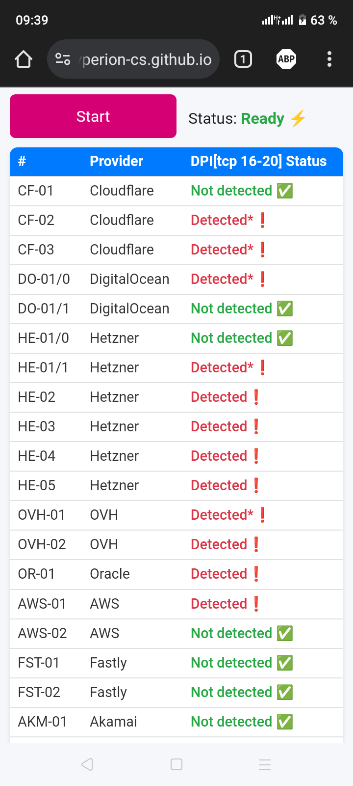Click Not detected status for AKM-01
The image size is (353, 786).
pos(231,722)
